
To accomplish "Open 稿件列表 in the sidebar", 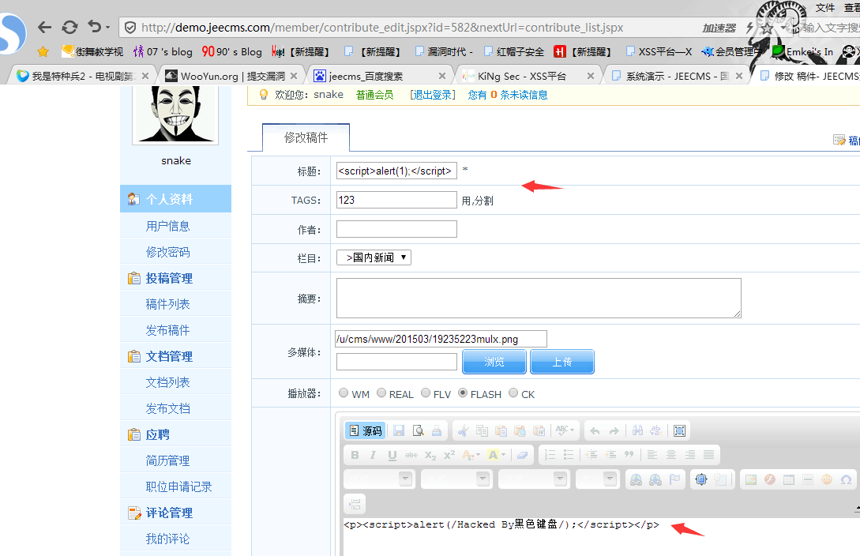I will (x=168, y=304).
